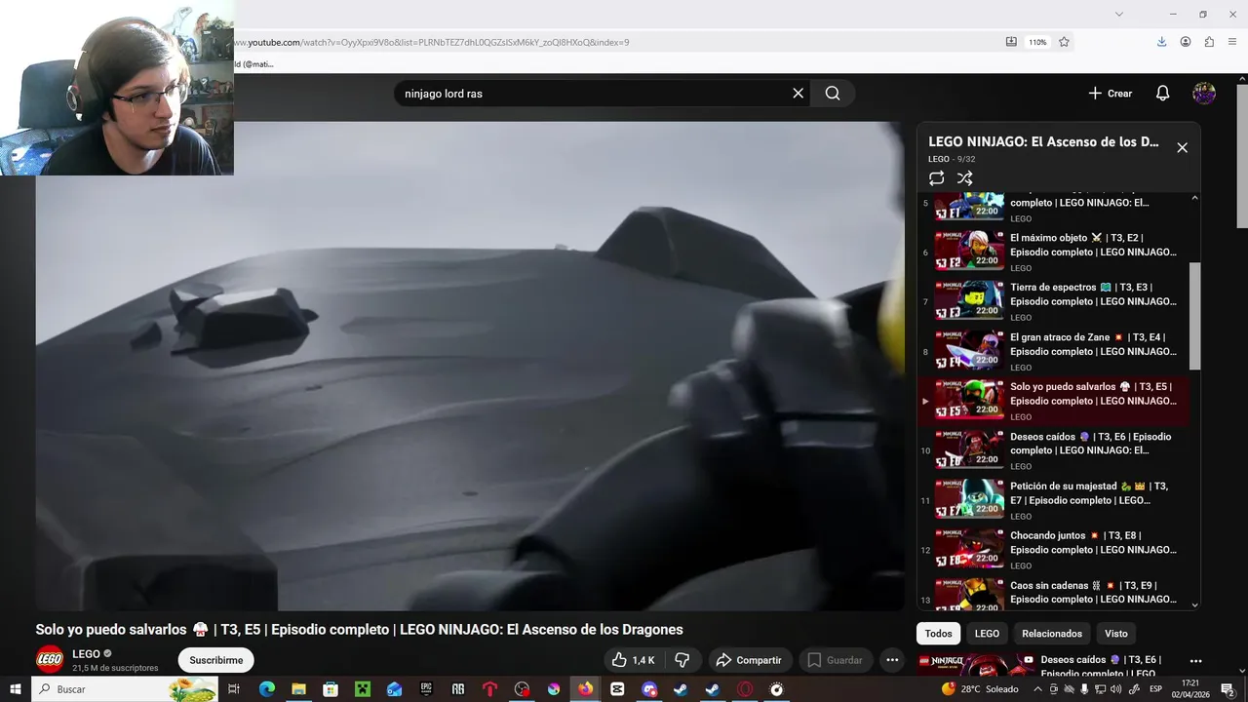Image resolution: width=1248 pixels, height=702 pixels.
Task: Open list all tabs dropdown arrow
Action: pos(1118,14)
